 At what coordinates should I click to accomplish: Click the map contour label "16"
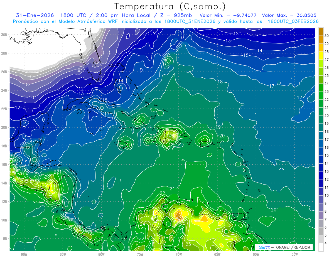click(x=30, y=140)
